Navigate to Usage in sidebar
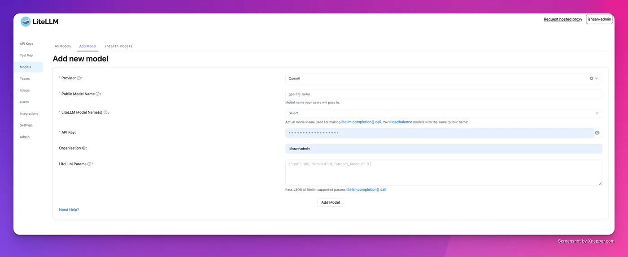This screenshot has height=257, width=628. [25, 90]
